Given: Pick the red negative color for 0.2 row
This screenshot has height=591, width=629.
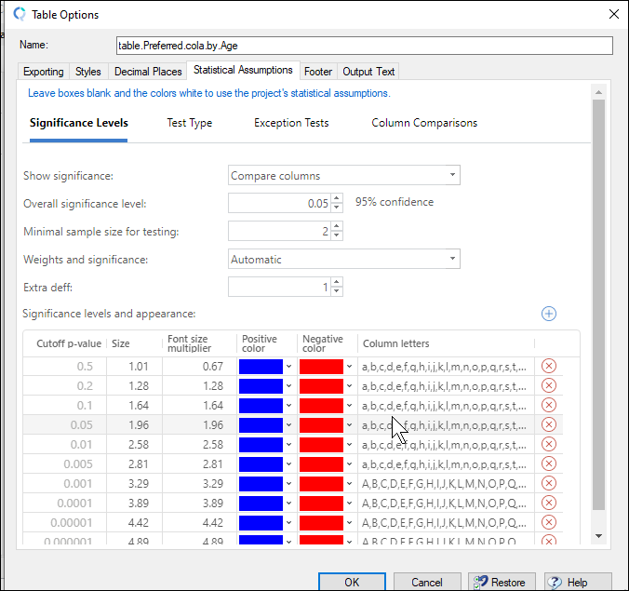Looking at the screenshot, I should pos(321,385).
